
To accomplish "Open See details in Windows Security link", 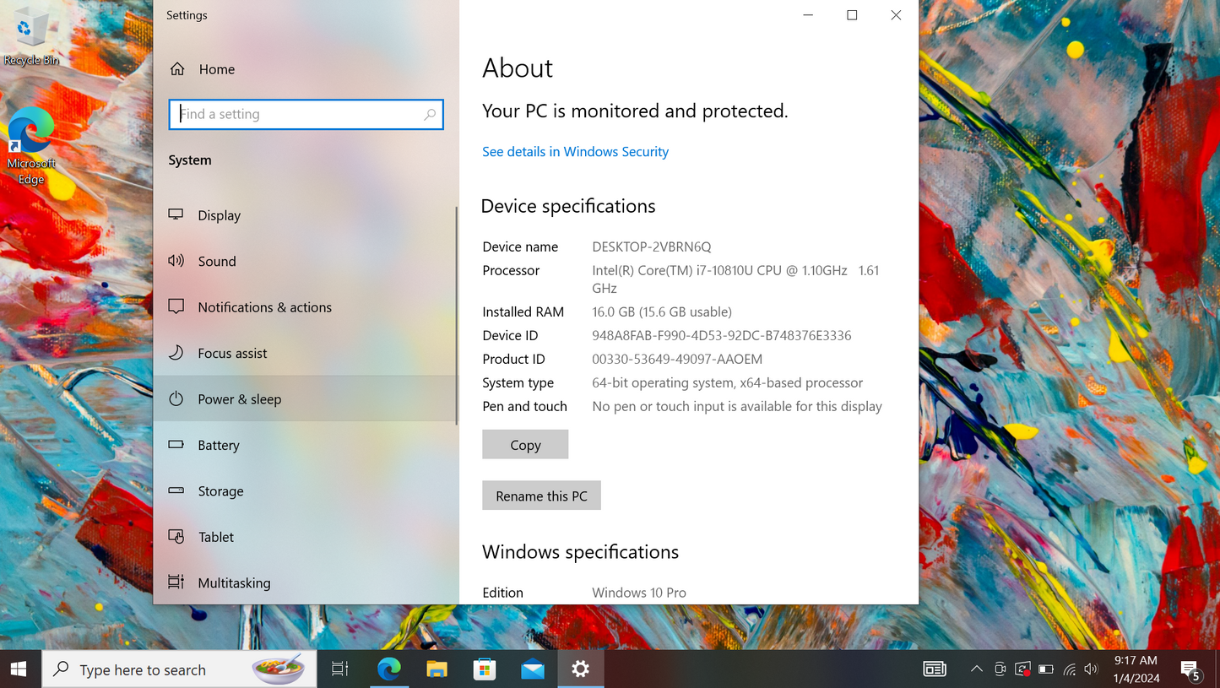I will point(575,151).
